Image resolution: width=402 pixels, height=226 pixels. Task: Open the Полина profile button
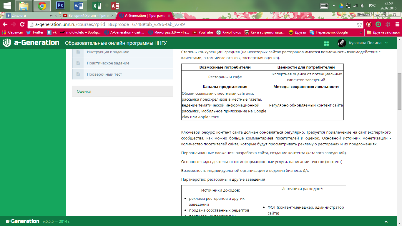(x=363, y=14)
